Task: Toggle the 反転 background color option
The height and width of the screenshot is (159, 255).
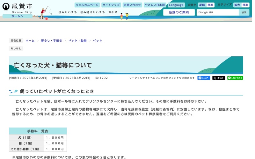Action: (202, 5)
